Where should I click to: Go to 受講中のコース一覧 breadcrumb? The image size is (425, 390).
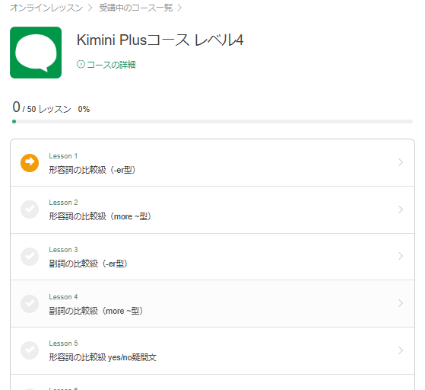tap(136, 8)
